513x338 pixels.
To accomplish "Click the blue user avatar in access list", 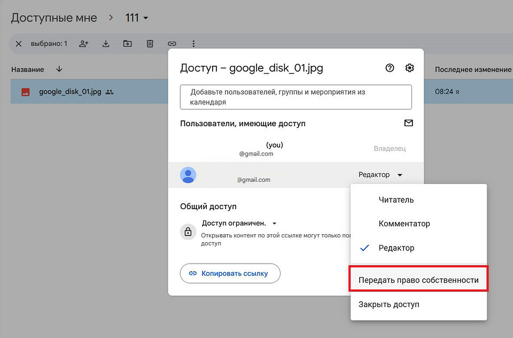I will pyautogui.click(x=188, y=175).
